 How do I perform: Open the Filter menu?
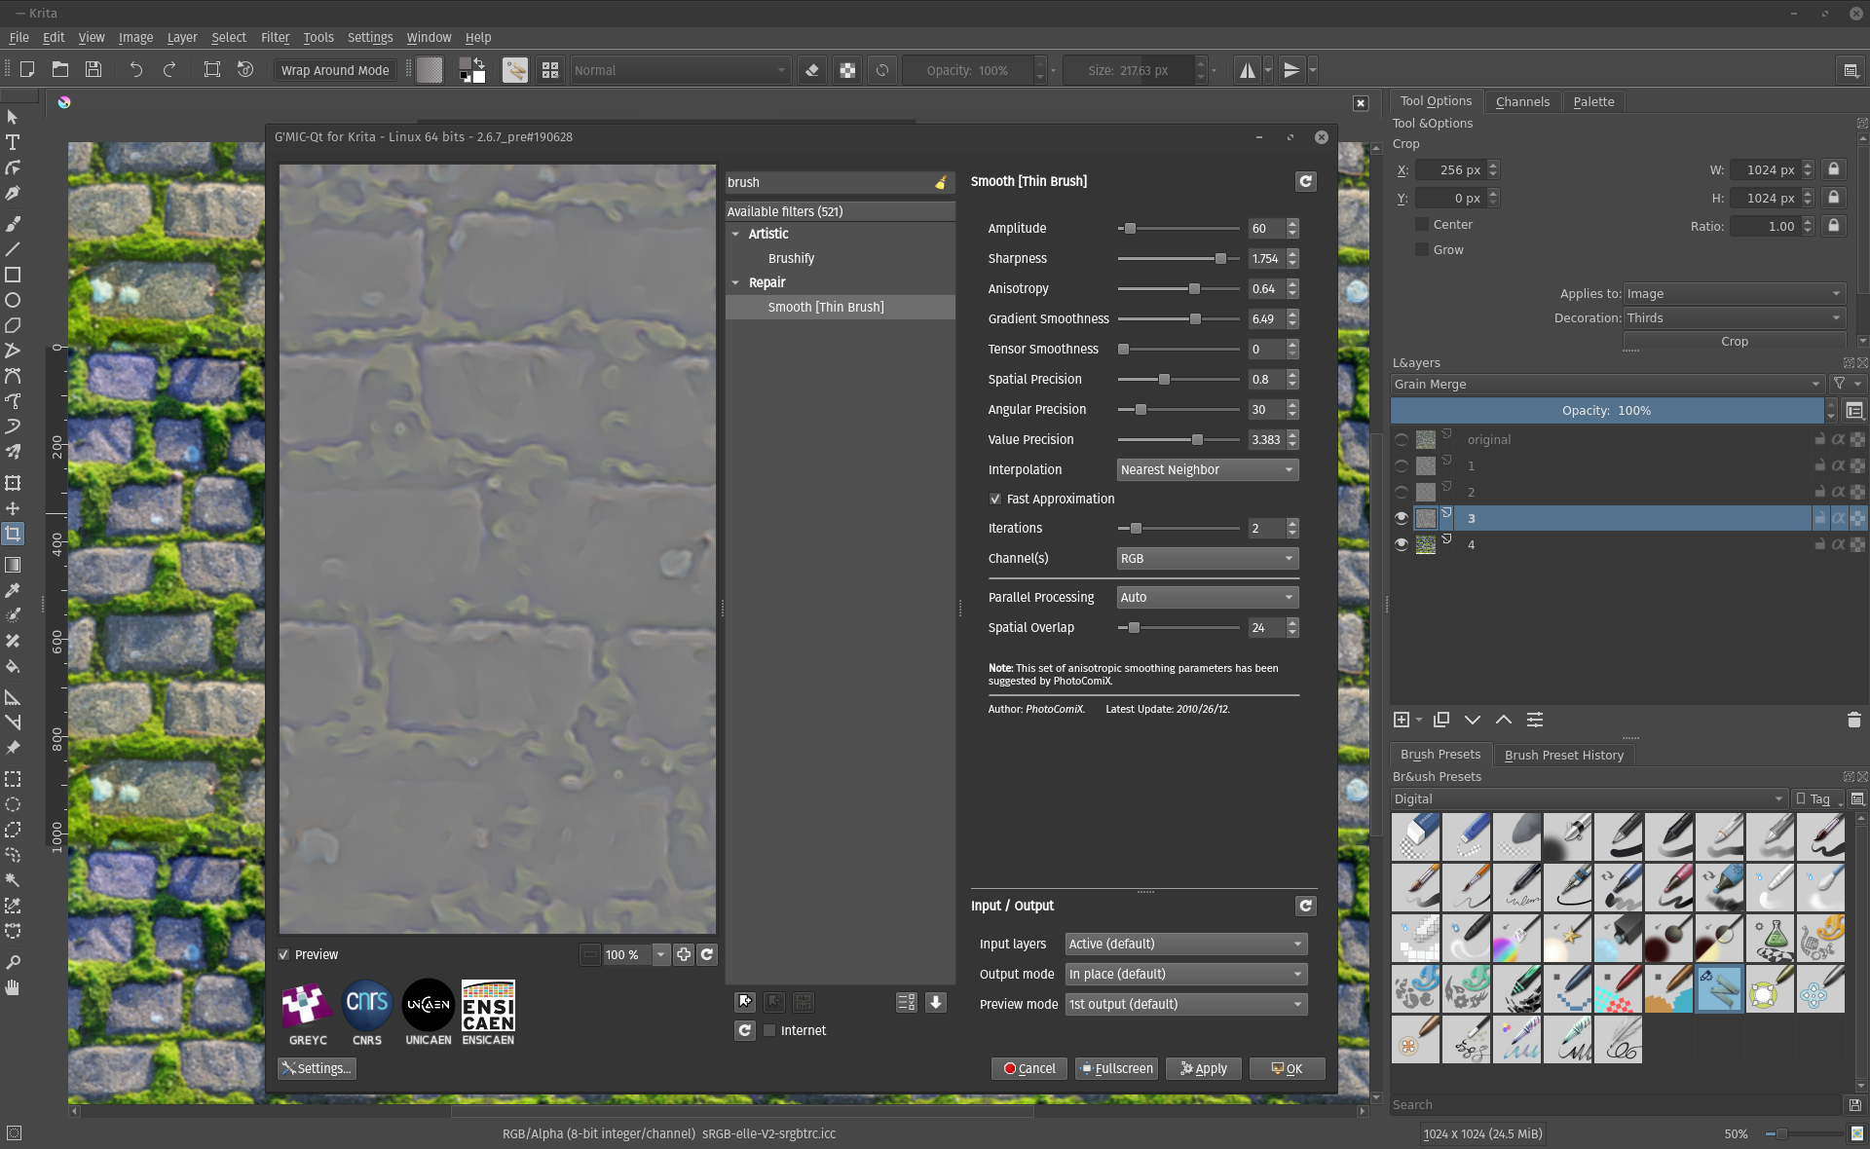275,37
